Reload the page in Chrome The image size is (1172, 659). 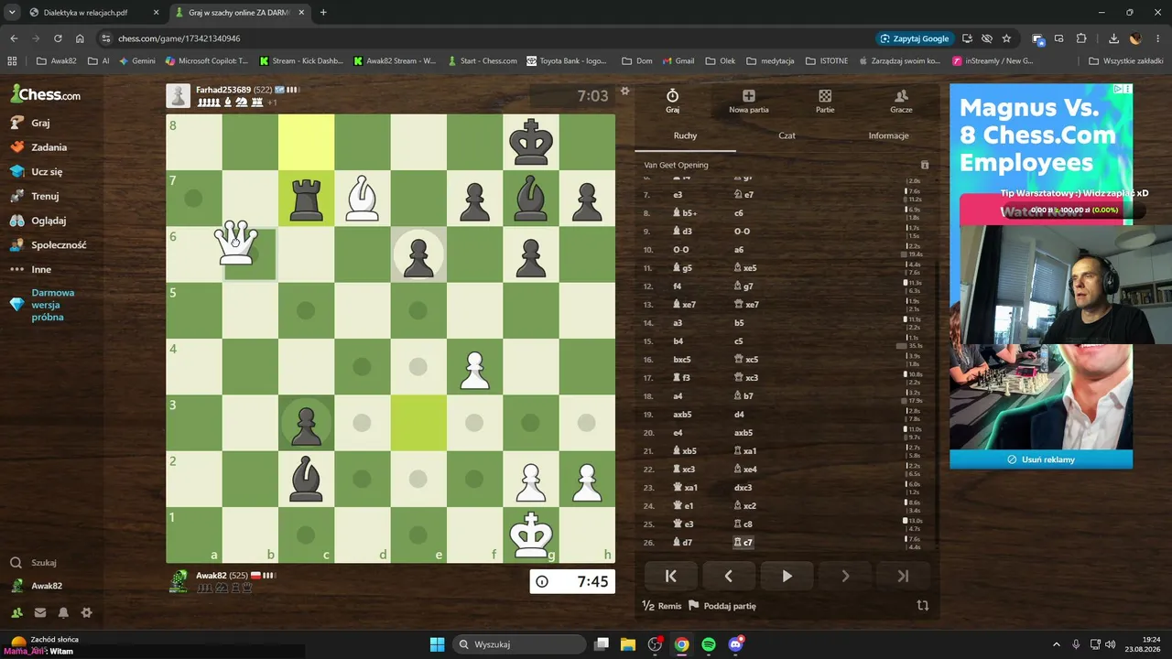click(58, 38)
